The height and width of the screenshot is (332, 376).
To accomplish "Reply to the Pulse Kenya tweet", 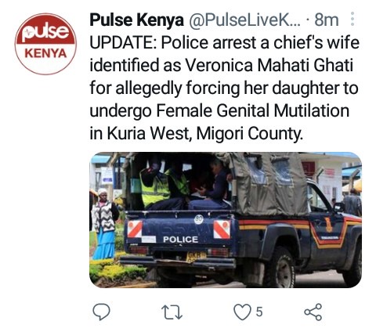I will pos(101,312).
